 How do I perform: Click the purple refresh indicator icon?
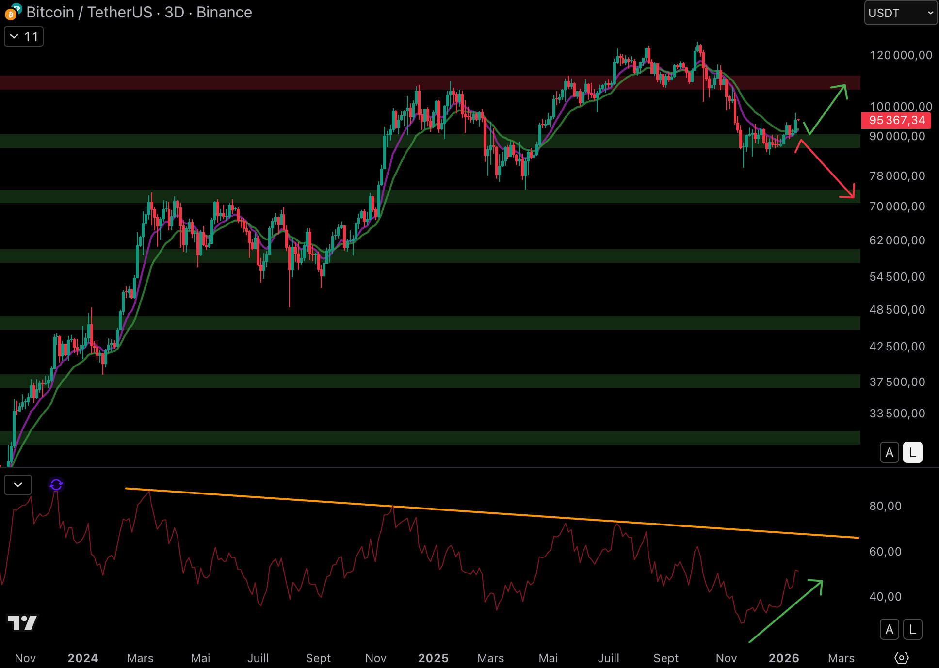(x=56, y=484)
